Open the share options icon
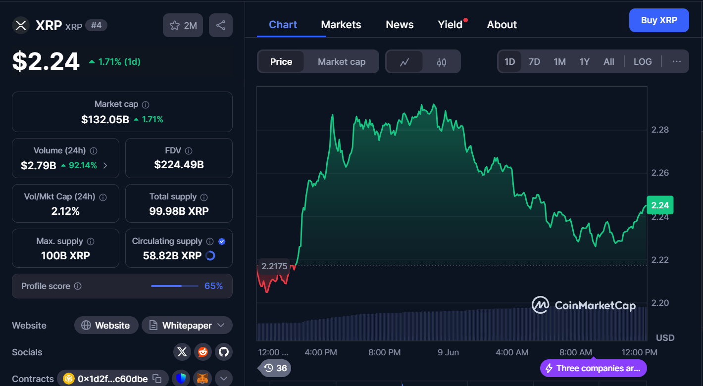The image size is (703, 386). coord(221,25)
